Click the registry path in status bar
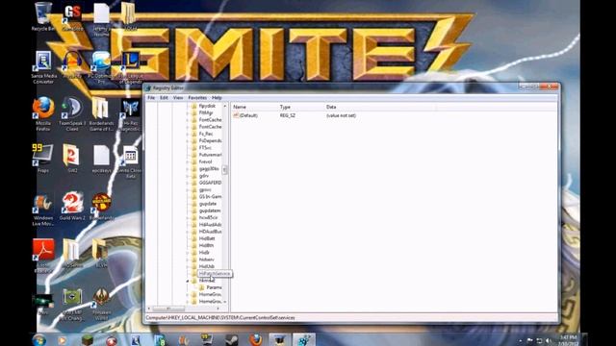This screenshot has height=346, width=616. [220, 318]
